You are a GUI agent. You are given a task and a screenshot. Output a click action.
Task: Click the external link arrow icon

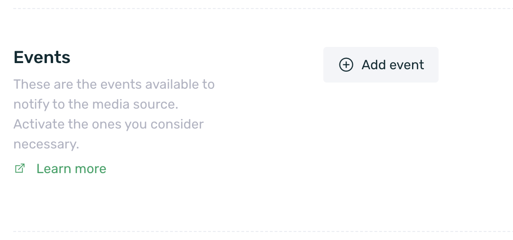[x=20, y=168]
